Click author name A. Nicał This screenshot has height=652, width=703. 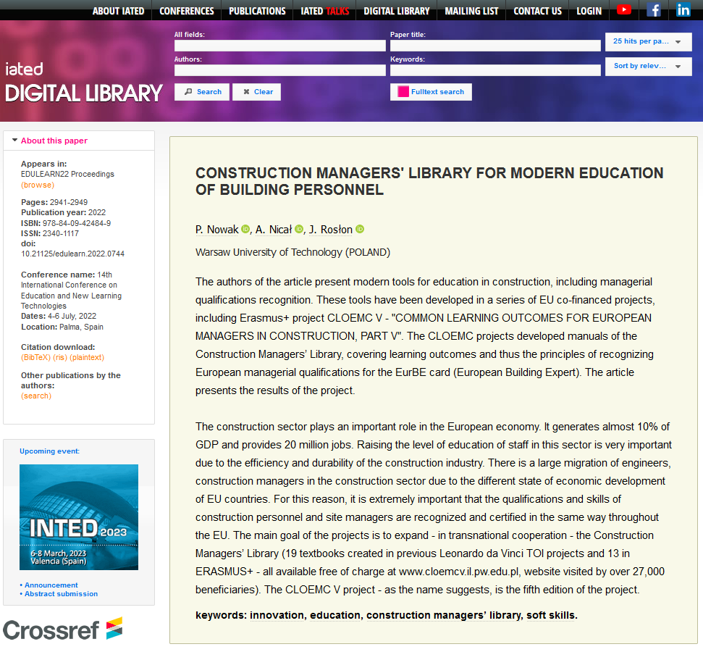click(274, 230)
